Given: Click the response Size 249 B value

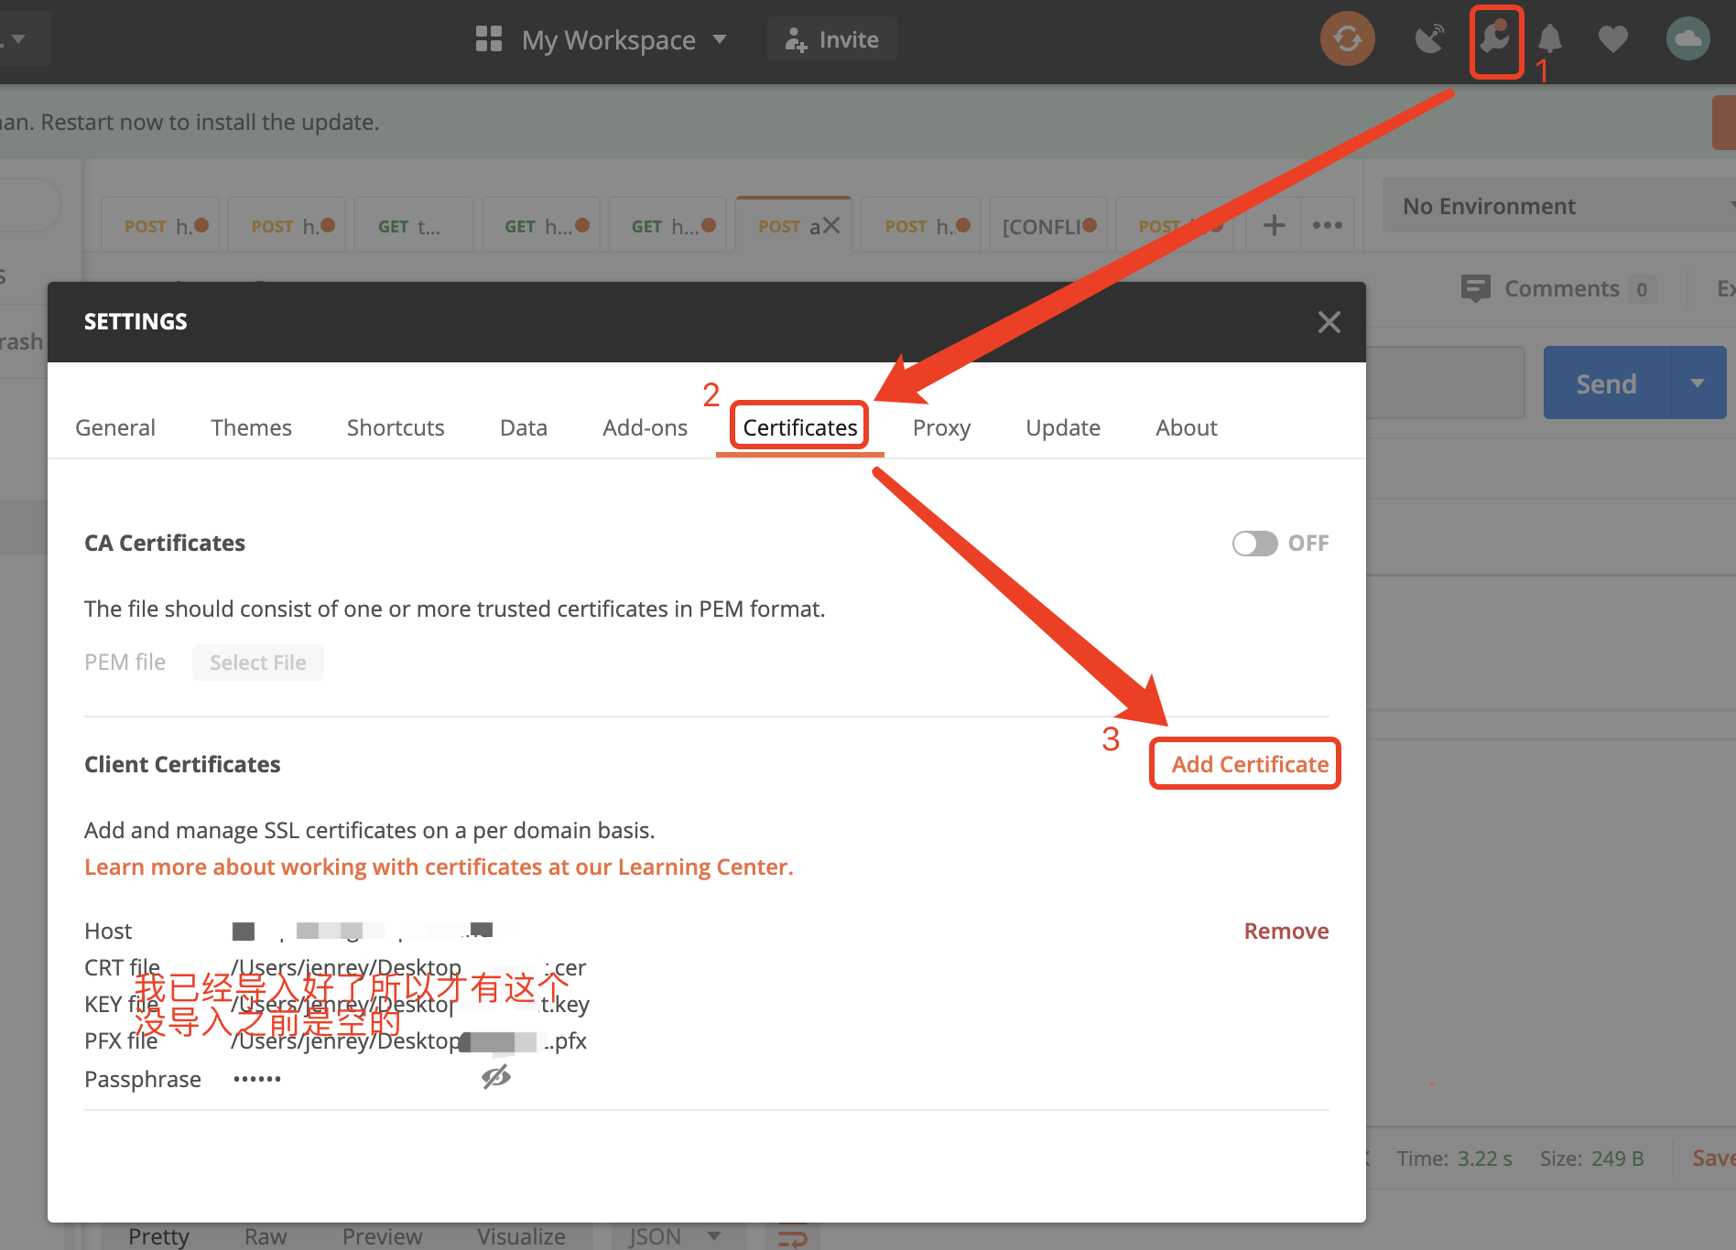Looking at the screenshot, I should pyautogui.click(x=1618, y=1158).
